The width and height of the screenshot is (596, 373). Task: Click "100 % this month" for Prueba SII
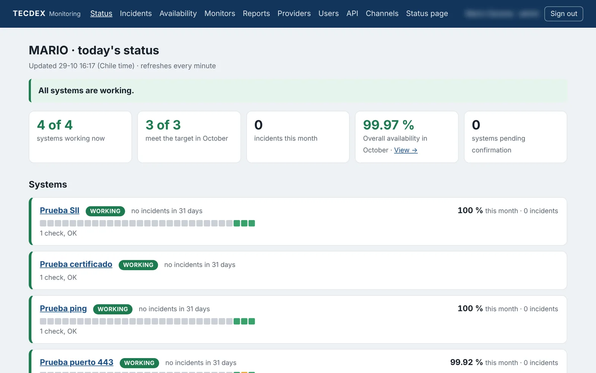point(488,211)
